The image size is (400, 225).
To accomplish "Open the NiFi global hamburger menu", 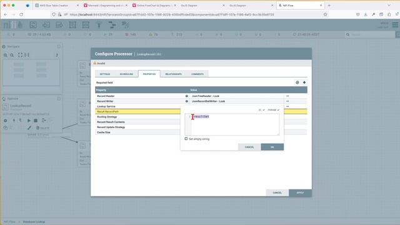I will point(395,25).
